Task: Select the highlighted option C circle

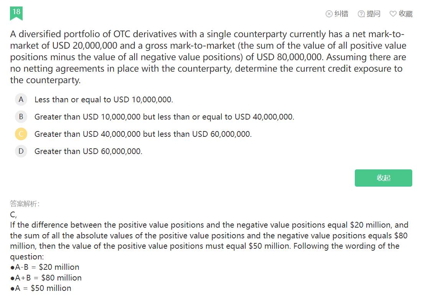Action: pyautogui.click(x=21, y=134)
